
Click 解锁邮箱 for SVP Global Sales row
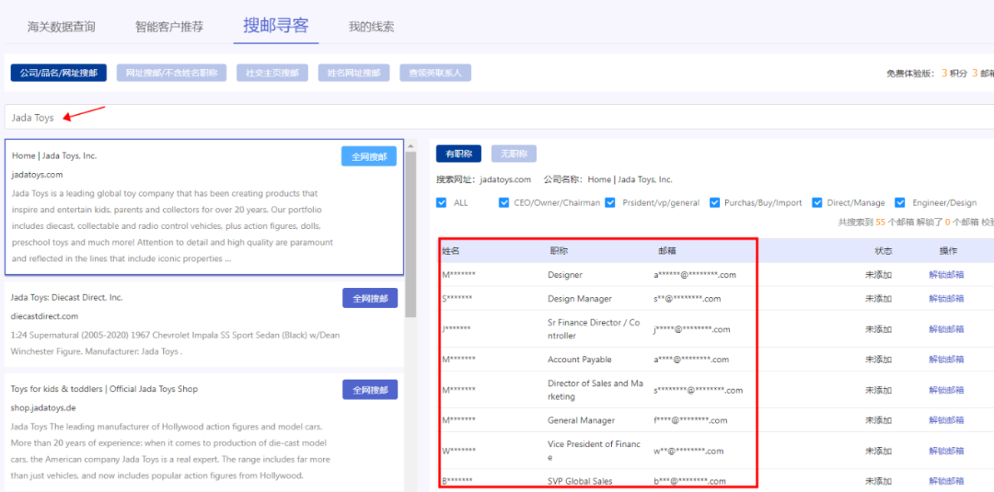(946, 481)
